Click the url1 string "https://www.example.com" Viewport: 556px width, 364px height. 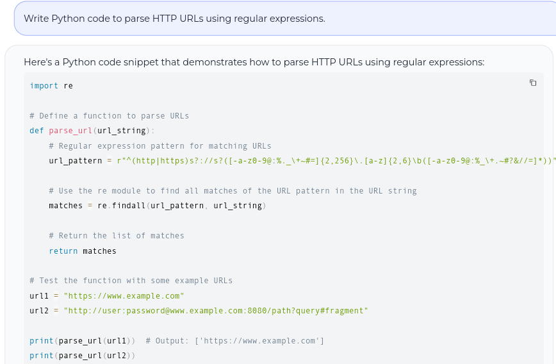point(124,295)
